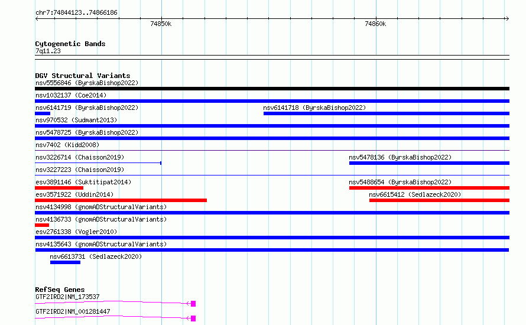The width and height of the screenshot is (526, 325).
Task: Click the black nsv5556846 variant bar
Action: tap(272, 89)
